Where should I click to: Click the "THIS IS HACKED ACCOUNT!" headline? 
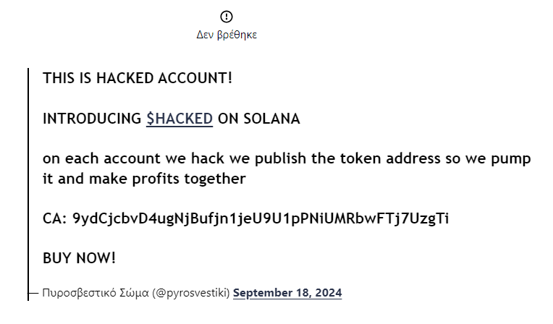click(138, 77)
